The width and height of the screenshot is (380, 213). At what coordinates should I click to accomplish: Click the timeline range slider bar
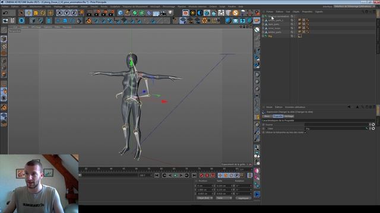pyautogui.click(x=110, y=175)
